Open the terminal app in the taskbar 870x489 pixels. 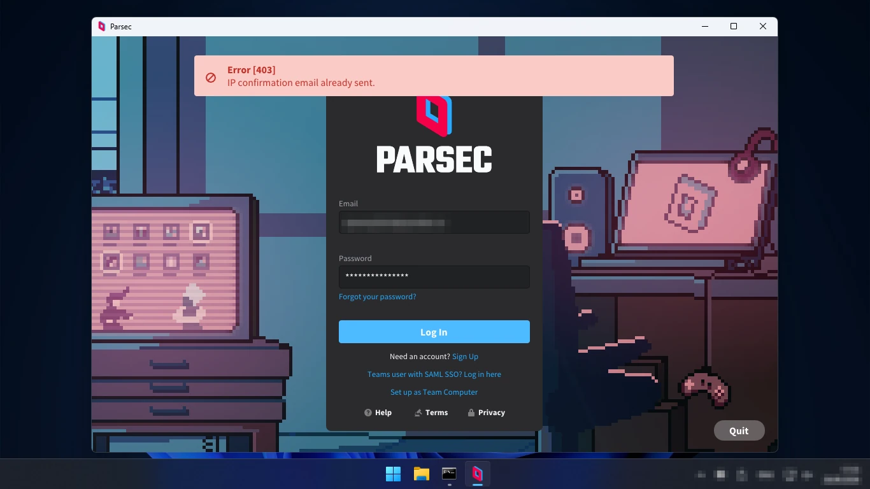[449, 474]
